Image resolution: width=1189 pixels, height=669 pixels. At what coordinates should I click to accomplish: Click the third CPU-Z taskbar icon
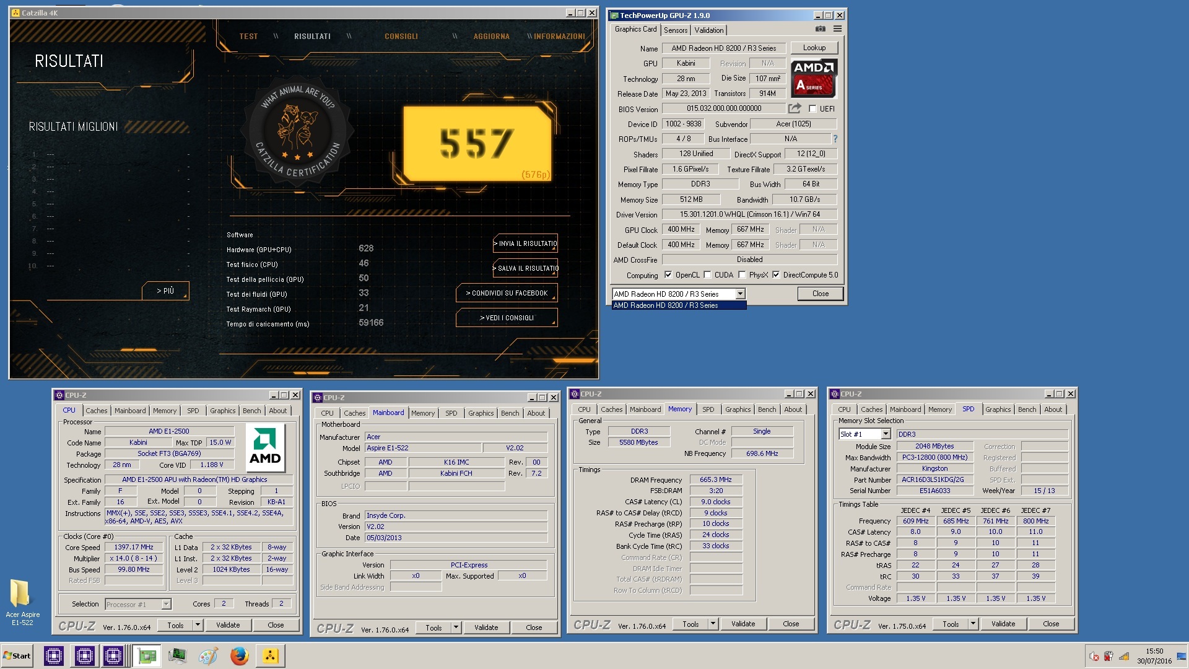(113, 655)
